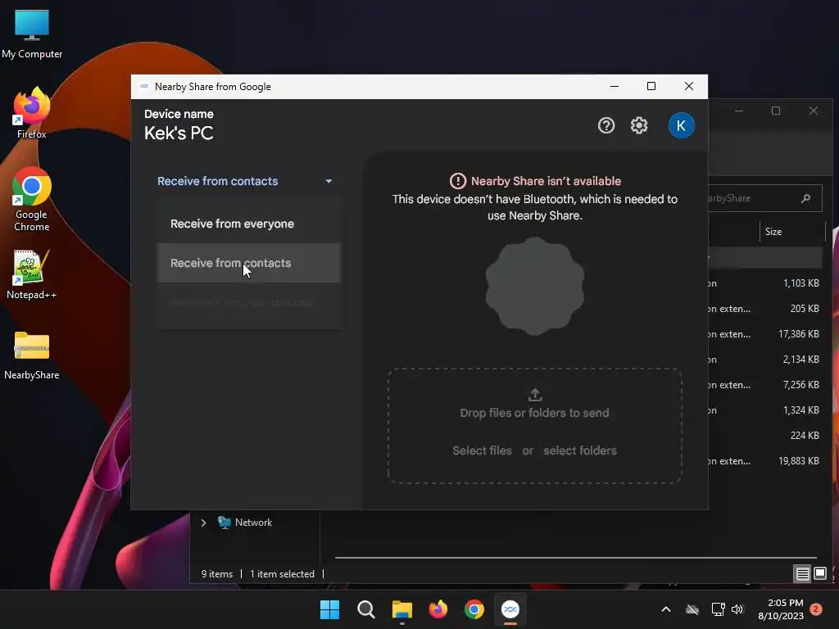
Task: Open the Windows Start menu
Action: [329, 609]
